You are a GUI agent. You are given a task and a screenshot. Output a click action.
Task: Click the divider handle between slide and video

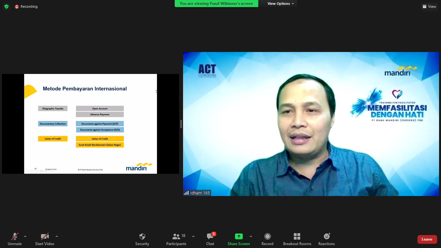[181, 124]
